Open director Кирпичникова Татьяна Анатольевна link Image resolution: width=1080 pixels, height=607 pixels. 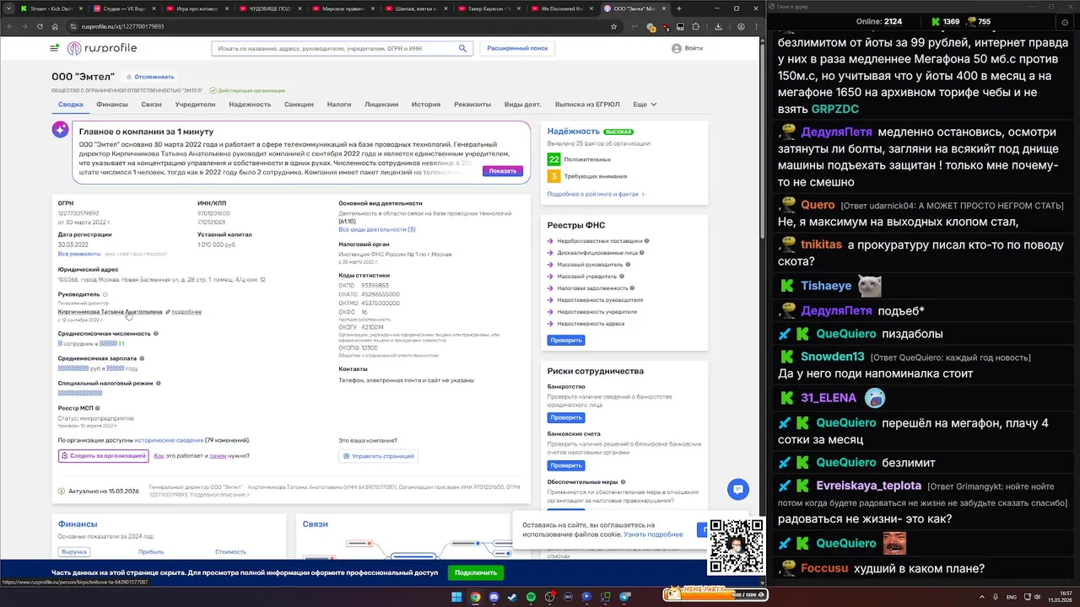pos(110,312)
